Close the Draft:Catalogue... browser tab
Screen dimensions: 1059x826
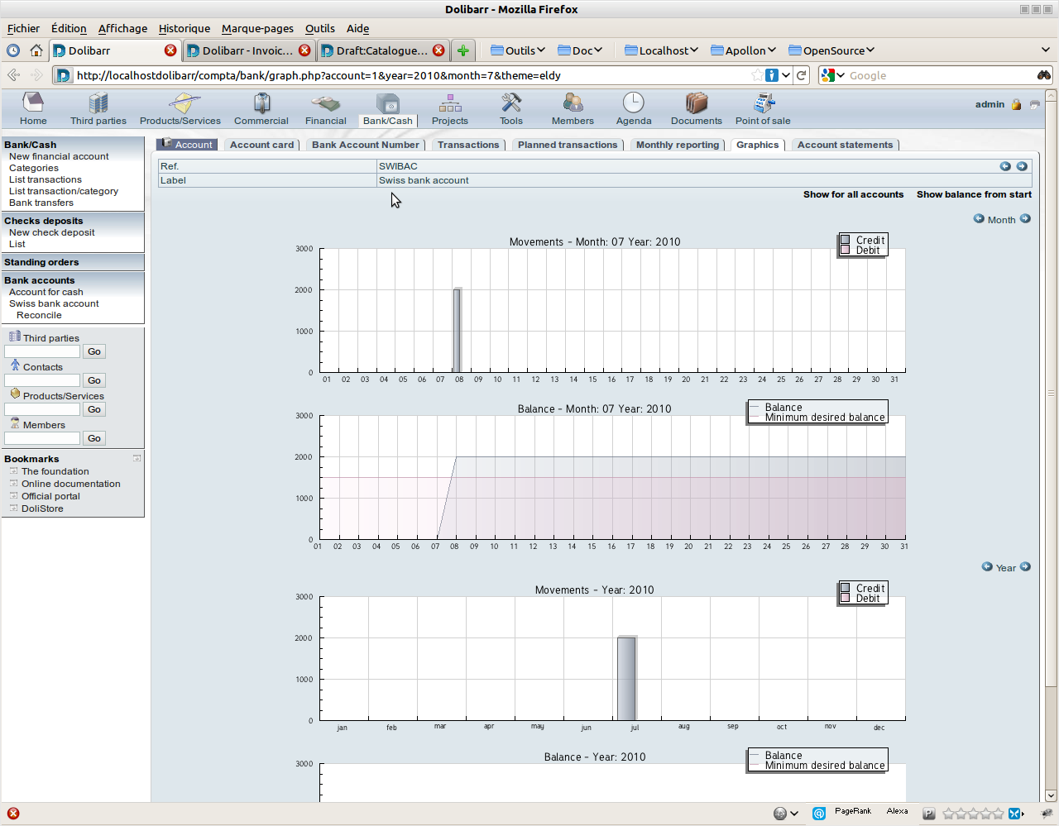[x=438, y=50]
